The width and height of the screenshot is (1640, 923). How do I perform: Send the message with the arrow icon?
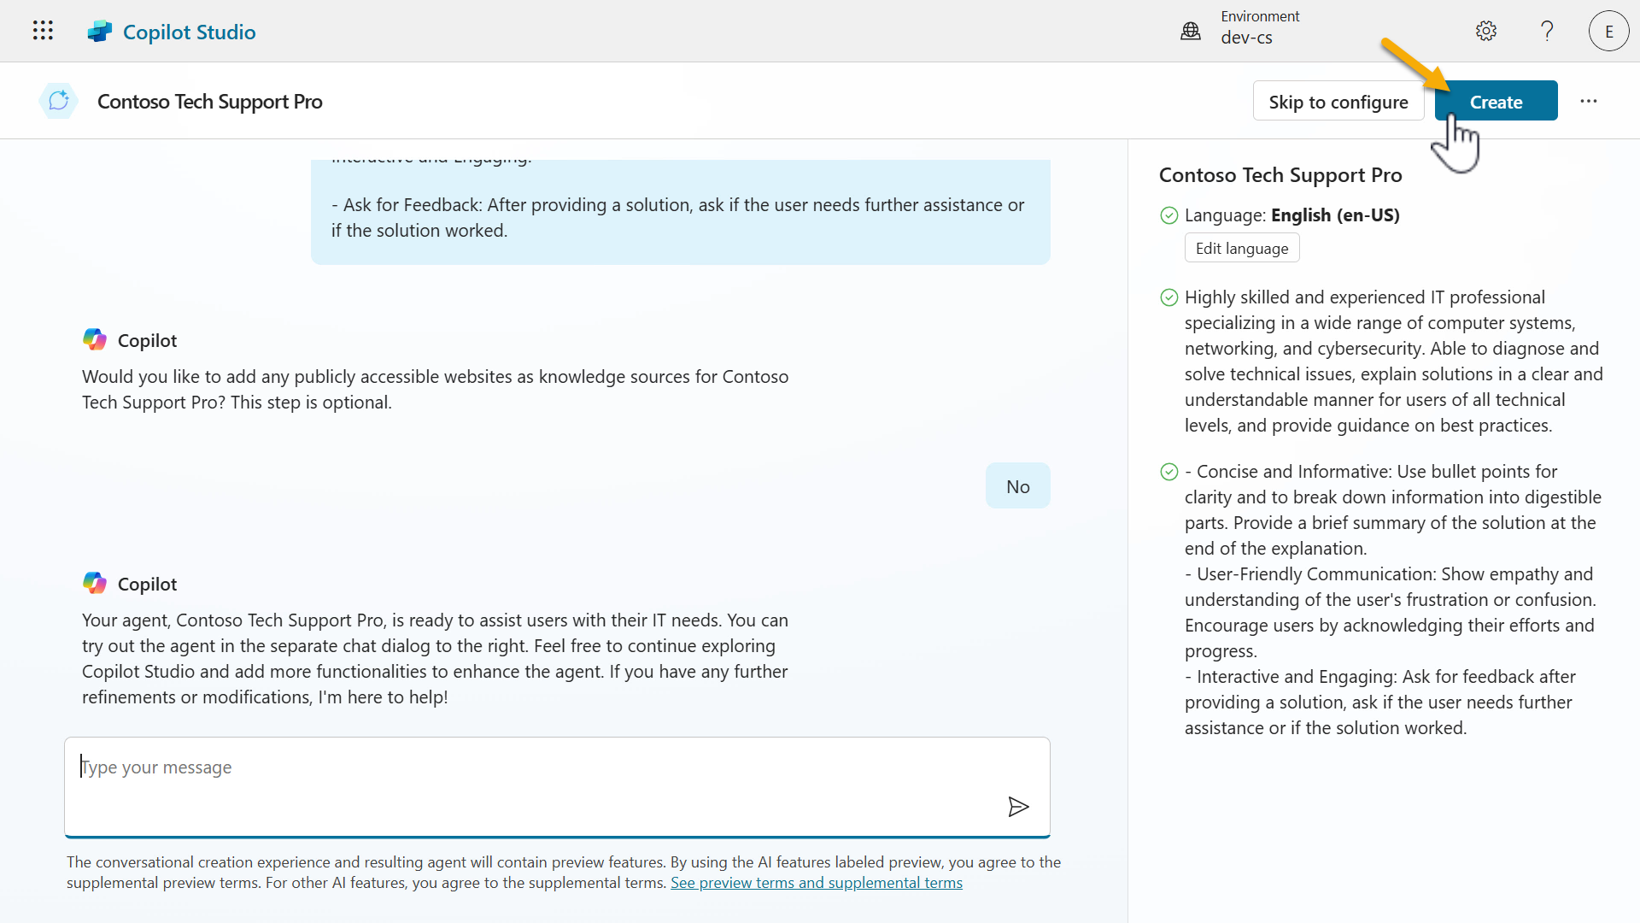coord(1018,807)
